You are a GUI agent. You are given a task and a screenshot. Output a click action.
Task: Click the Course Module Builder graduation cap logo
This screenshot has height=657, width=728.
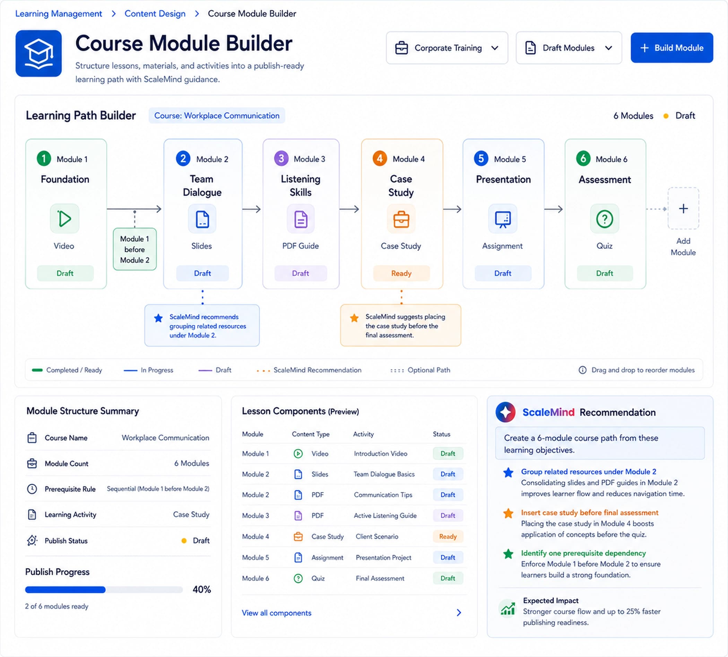(38, 53)
